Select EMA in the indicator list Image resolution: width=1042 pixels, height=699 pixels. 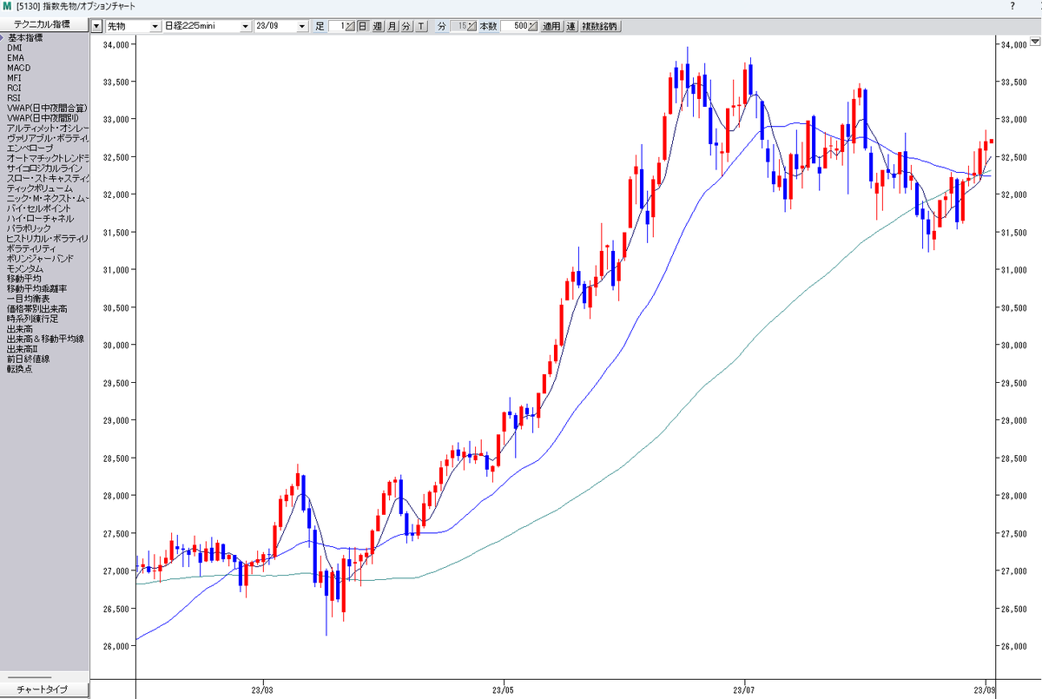[16, 58]
